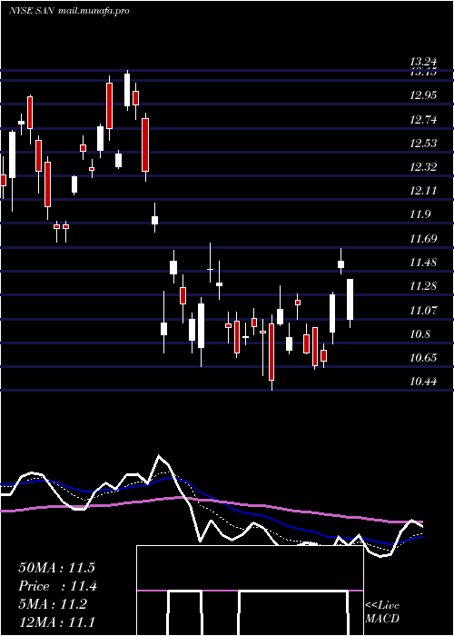Click the 11.9 price axis label

[x=419, y=215]
